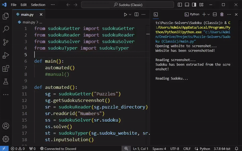Change end of line sequence CRLF

pyautogui.click(x=187, y=149)
